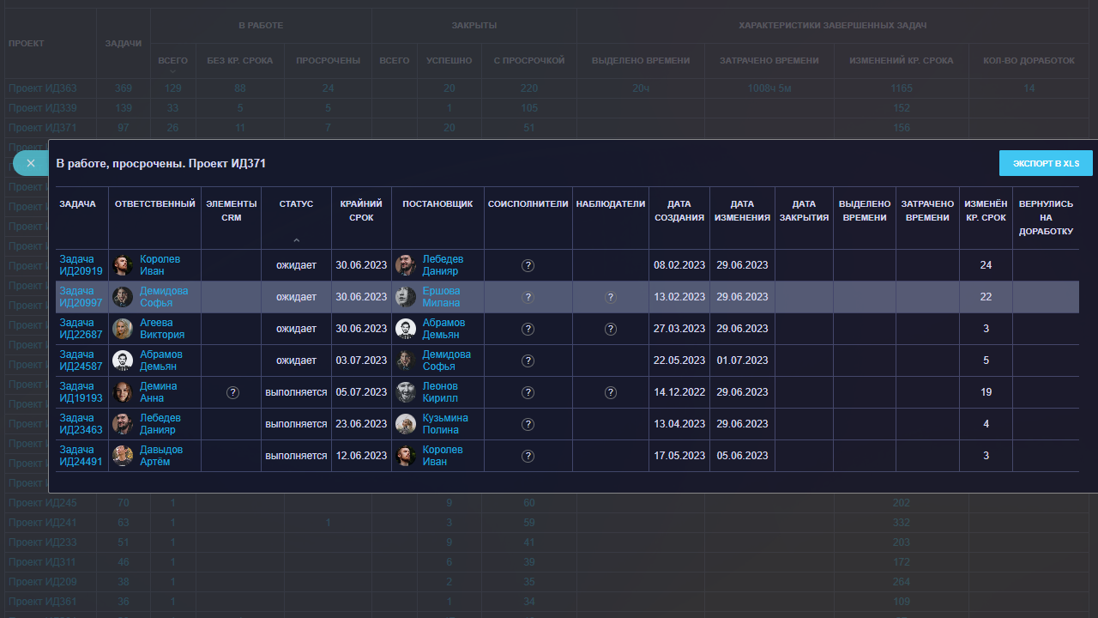The height and width of the screenshot is (618, 1098).
Task: Sort by the Изменён кр. срок column
Action: (x=986, y=211)
